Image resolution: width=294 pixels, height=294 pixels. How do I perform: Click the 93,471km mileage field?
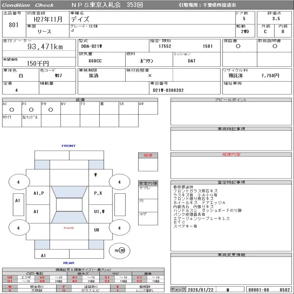coord(45,47)
